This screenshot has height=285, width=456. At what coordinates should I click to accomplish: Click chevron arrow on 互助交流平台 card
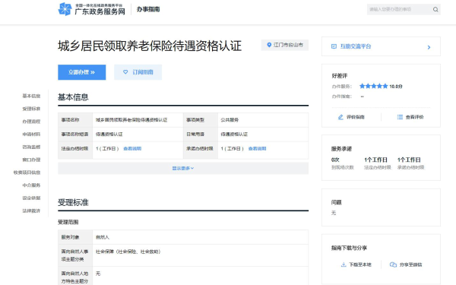(x=429, y=47)
